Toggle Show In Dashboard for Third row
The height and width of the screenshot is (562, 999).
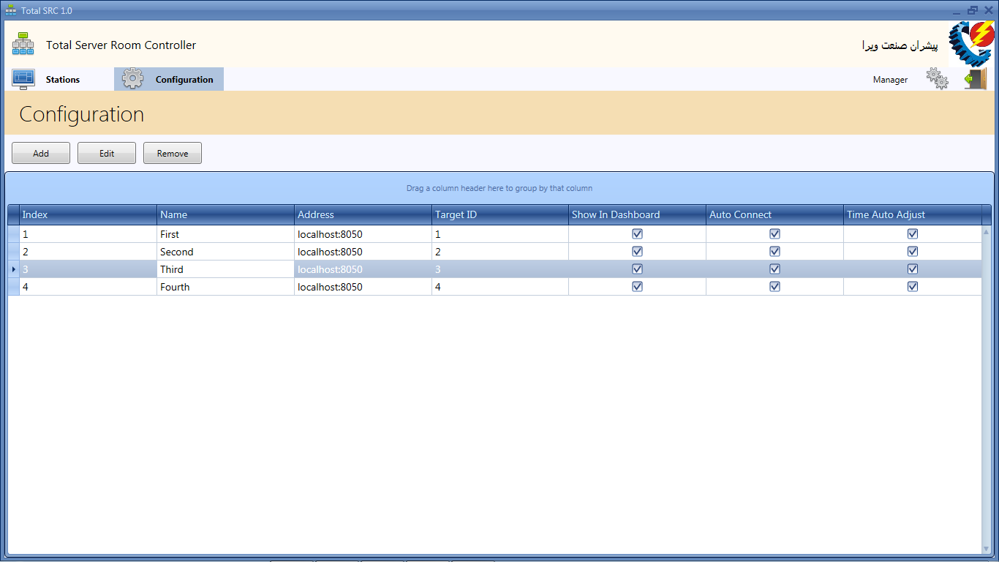pyautogui.click(x=637, y=269)
